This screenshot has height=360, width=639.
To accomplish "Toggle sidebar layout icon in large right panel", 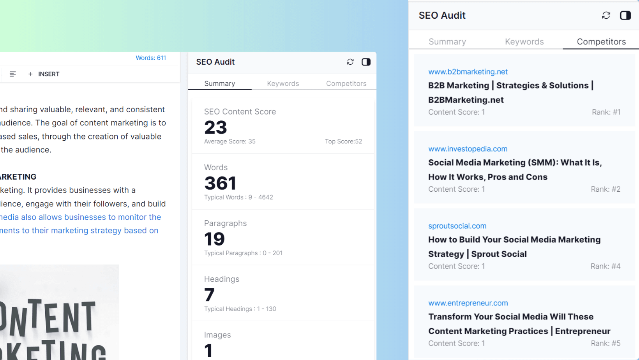I will coord(625,15).
